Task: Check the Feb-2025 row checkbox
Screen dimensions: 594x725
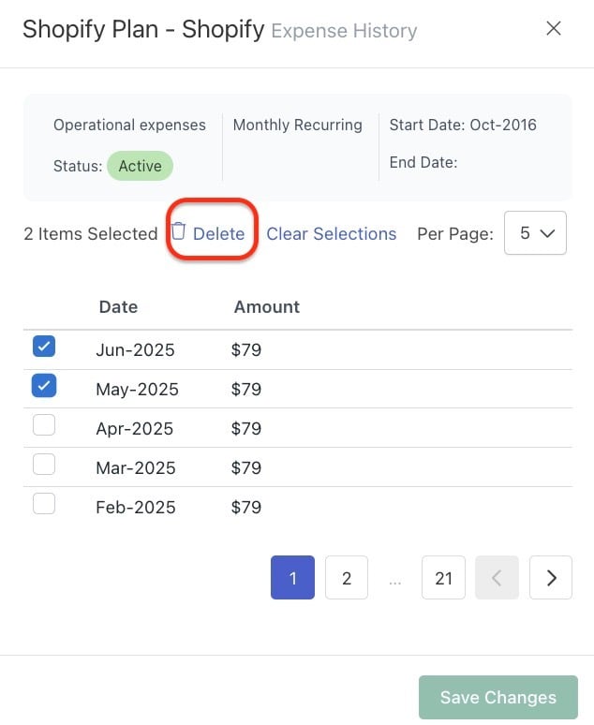Action: tap(44, 504)
